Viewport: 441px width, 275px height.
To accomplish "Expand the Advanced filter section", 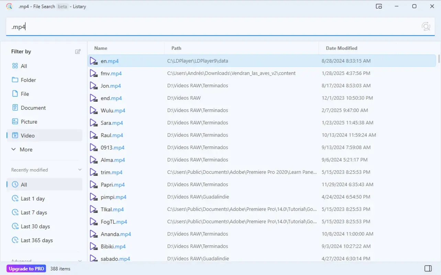I will click(79, 260).
